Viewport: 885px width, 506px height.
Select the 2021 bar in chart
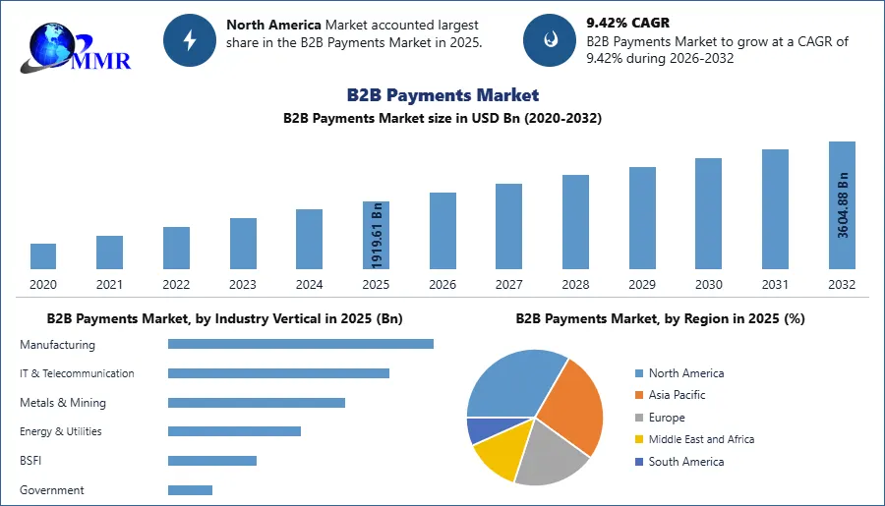(x=109, y=253)
